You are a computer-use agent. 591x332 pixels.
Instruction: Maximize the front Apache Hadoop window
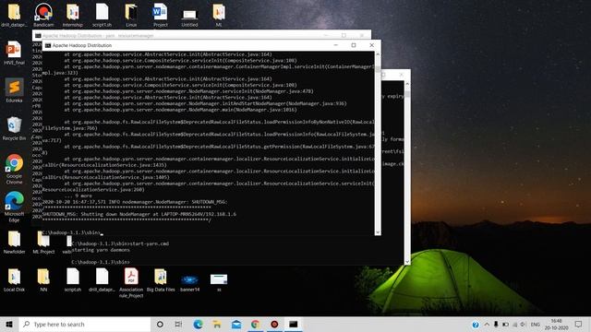[x=354, y=45]
